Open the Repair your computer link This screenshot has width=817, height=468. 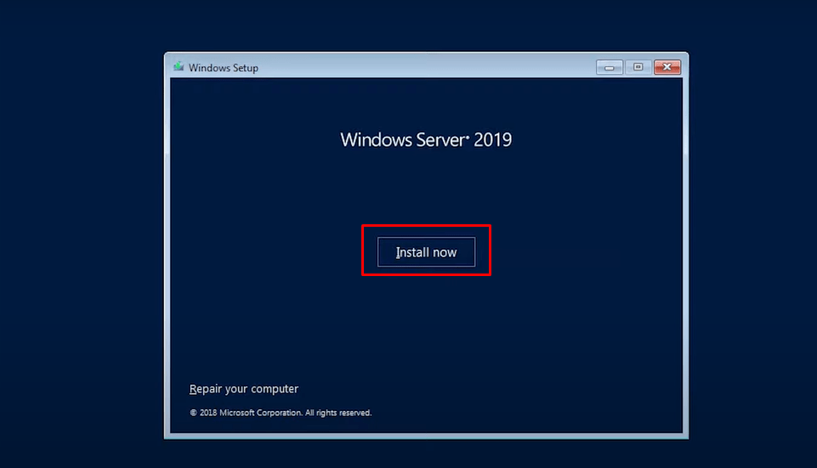(244, 389)
